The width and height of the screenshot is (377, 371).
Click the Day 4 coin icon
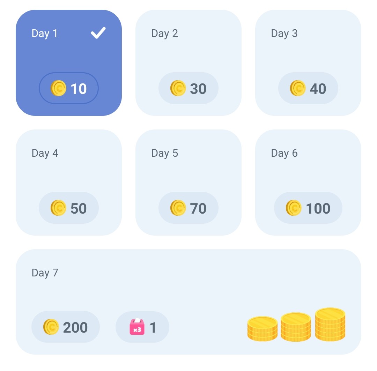coord(58,208)
